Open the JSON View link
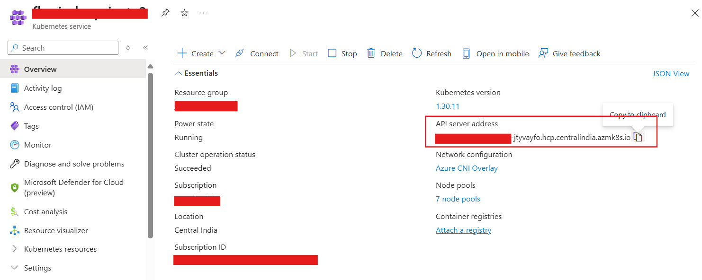This screenshot has width=702, height=280. pos(671,73)
